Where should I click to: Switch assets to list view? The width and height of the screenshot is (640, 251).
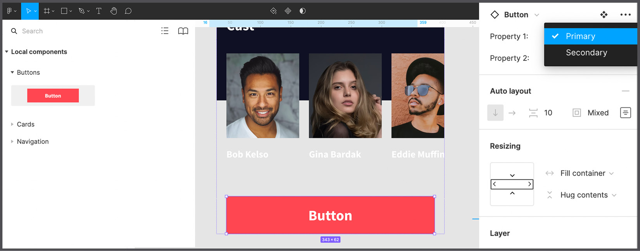tap(165, 31)
